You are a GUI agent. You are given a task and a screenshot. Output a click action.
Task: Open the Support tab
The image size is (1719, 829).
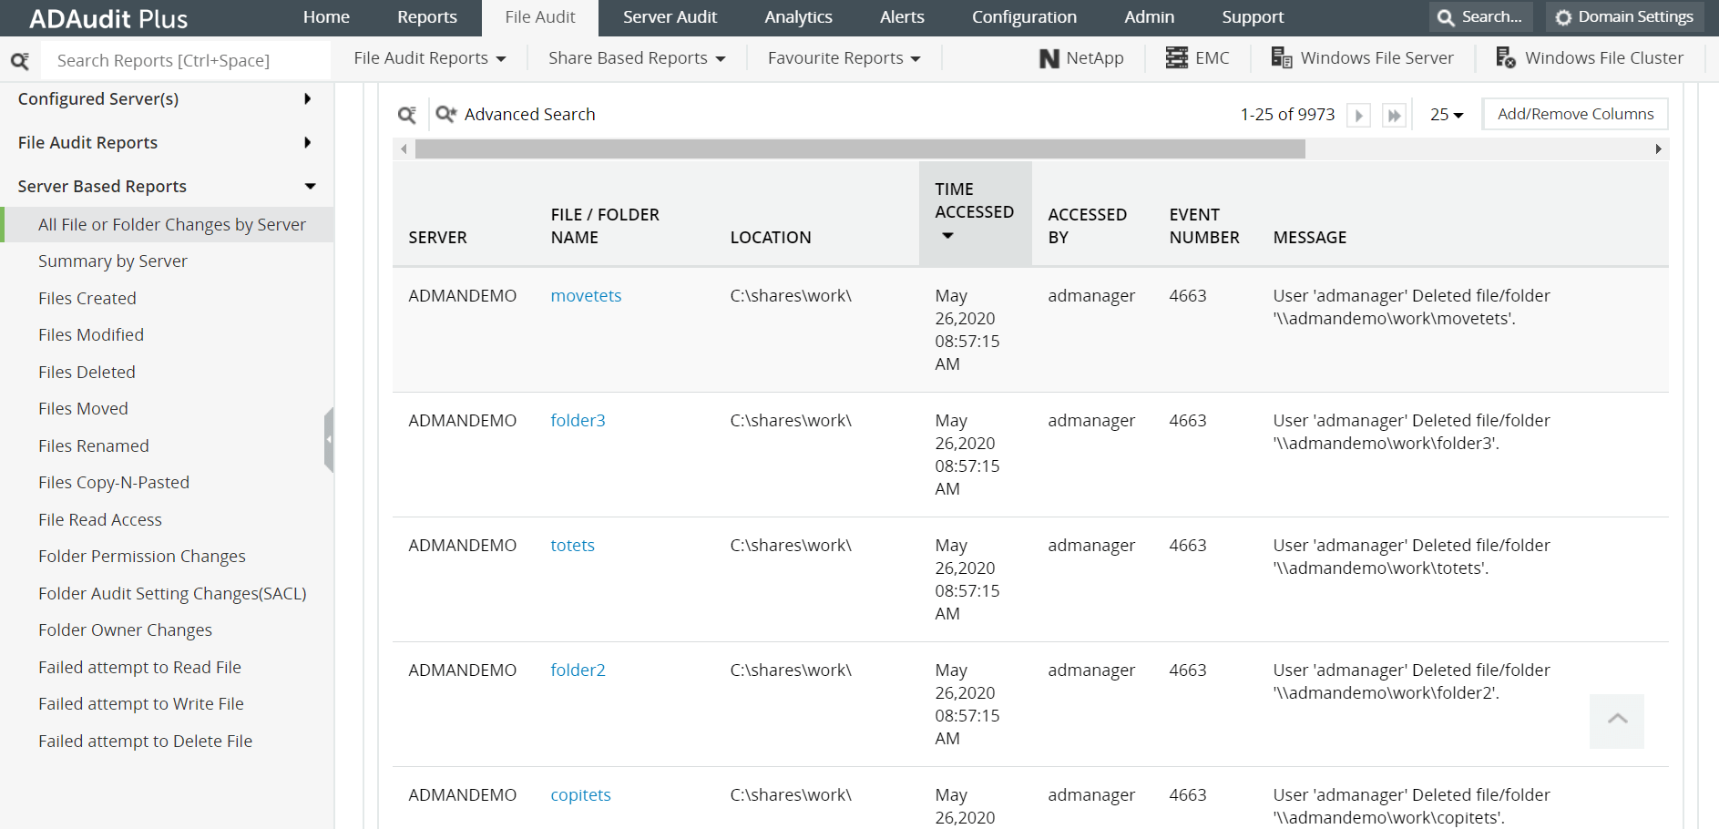click(1253, 17)
